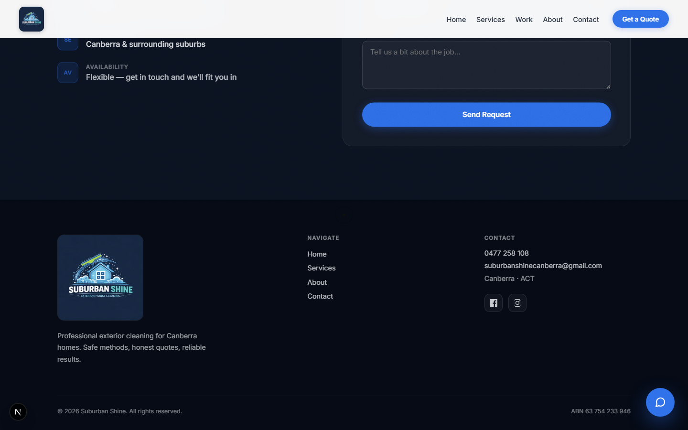Viewport: 688px width, 430px height.
Task: Select Home in the top navigation
Action: [456, 20]
